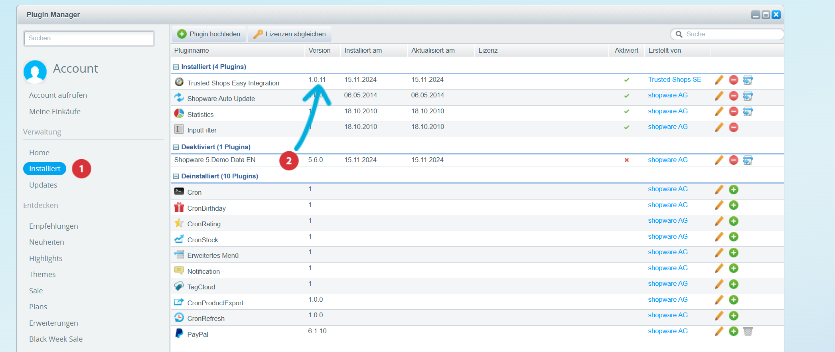Uninstall the InputFilter plugin
The height and width of the screenshot is (352, 835).
pos(734,127)
